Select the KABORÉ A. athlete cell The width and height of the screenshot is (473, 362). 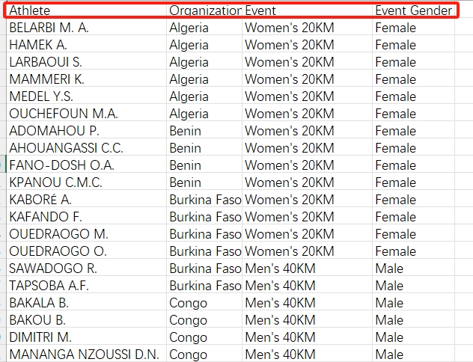86,200
